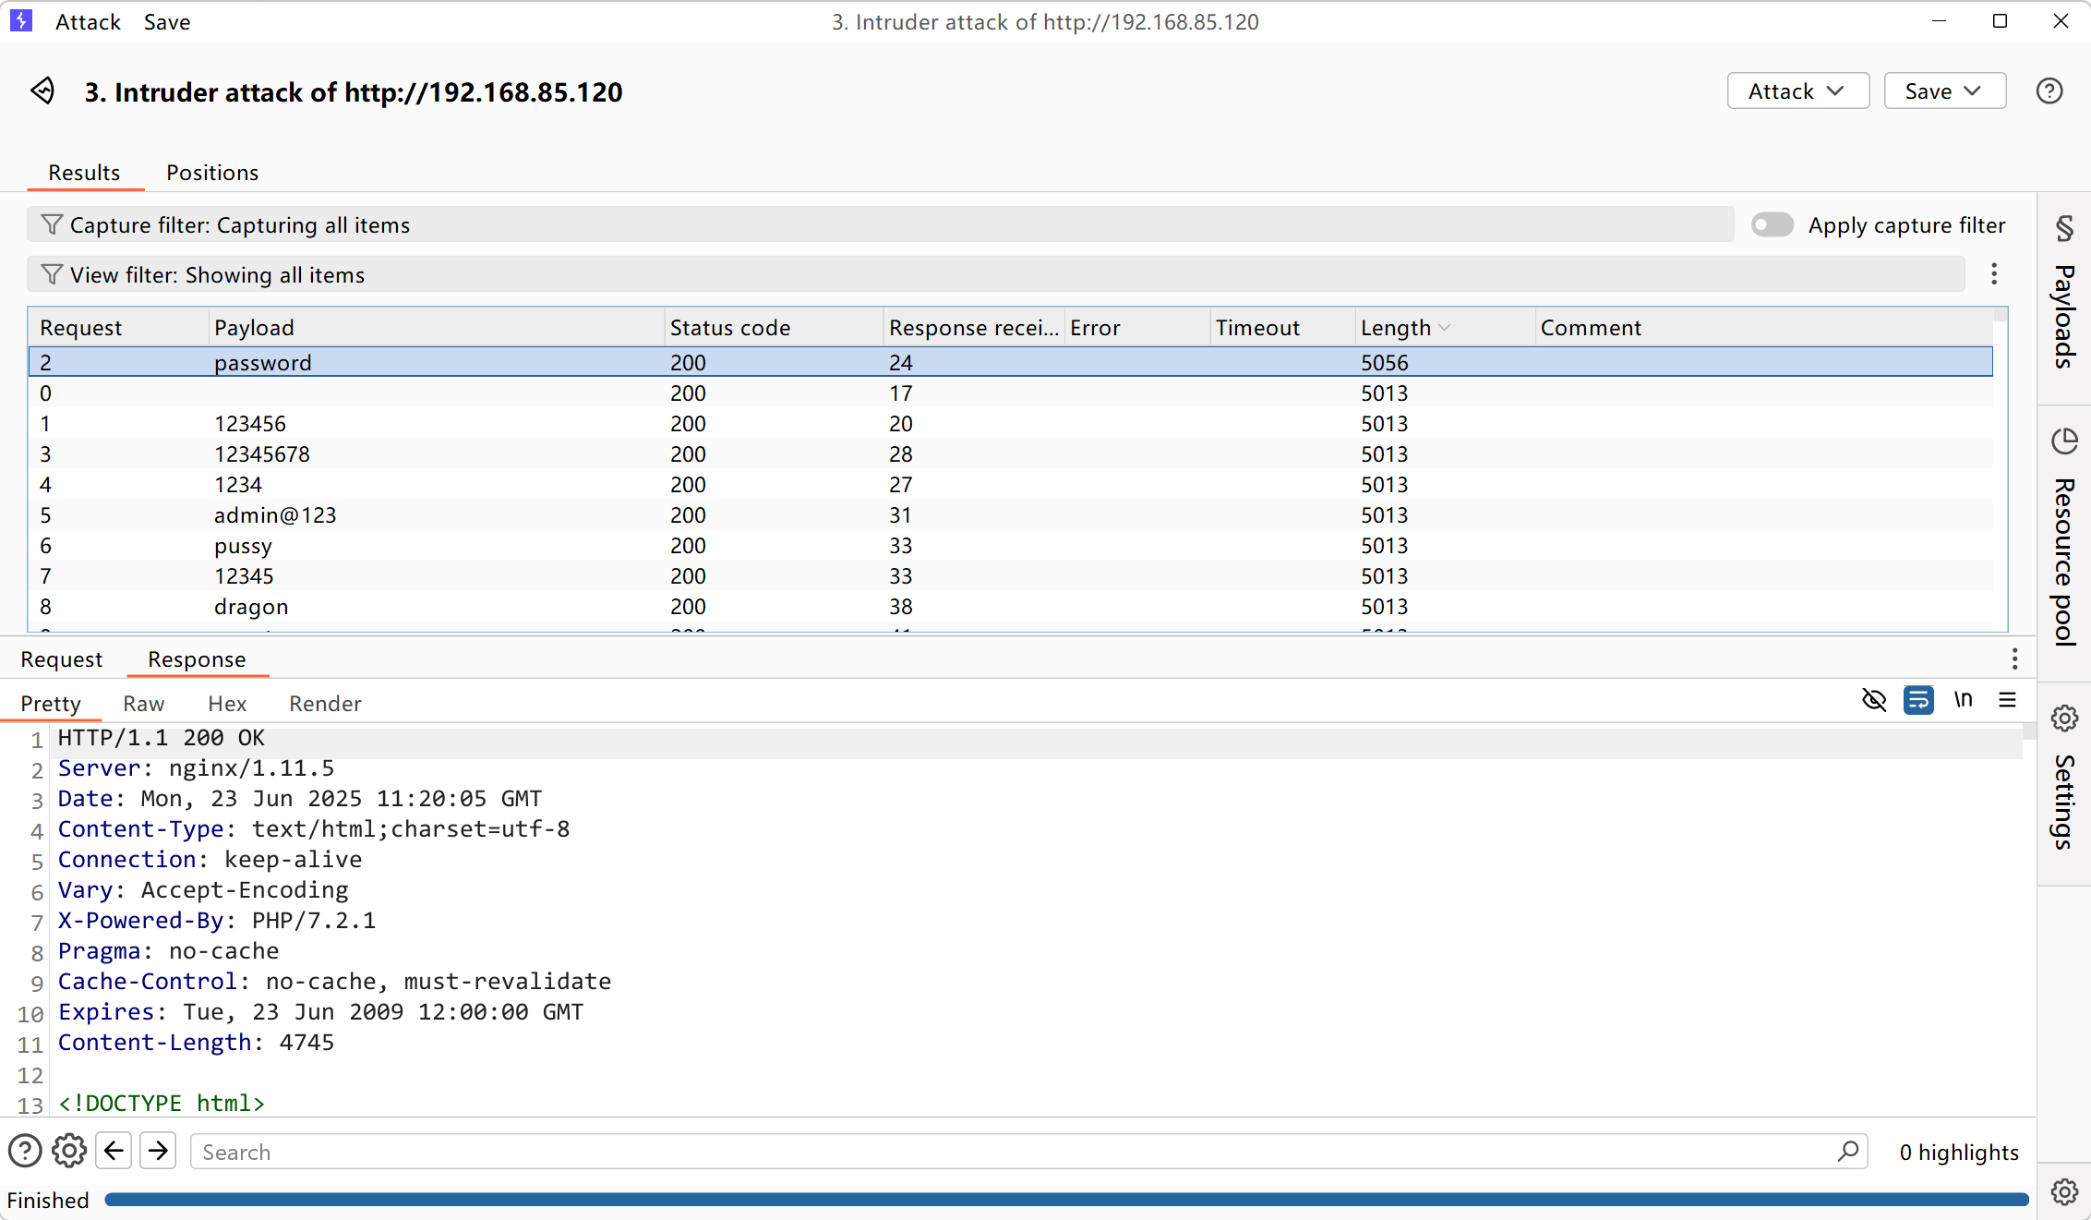Screen dimensions: 2091x1220
Task: Click the back arrow icon beside attack title
Action: pyautogui.click(x=42, y=91)
